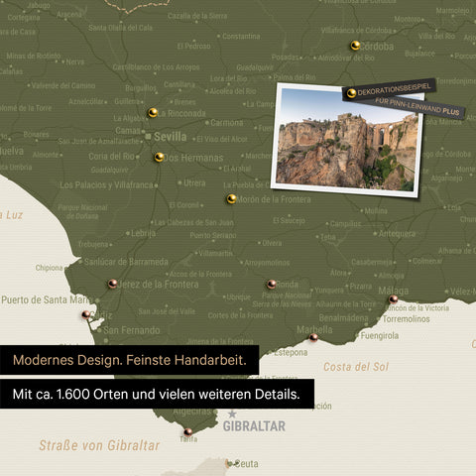476x476 pixels.
Task: Click the 'Santa Olalla del Cala' label
Action: click(120, 28)
